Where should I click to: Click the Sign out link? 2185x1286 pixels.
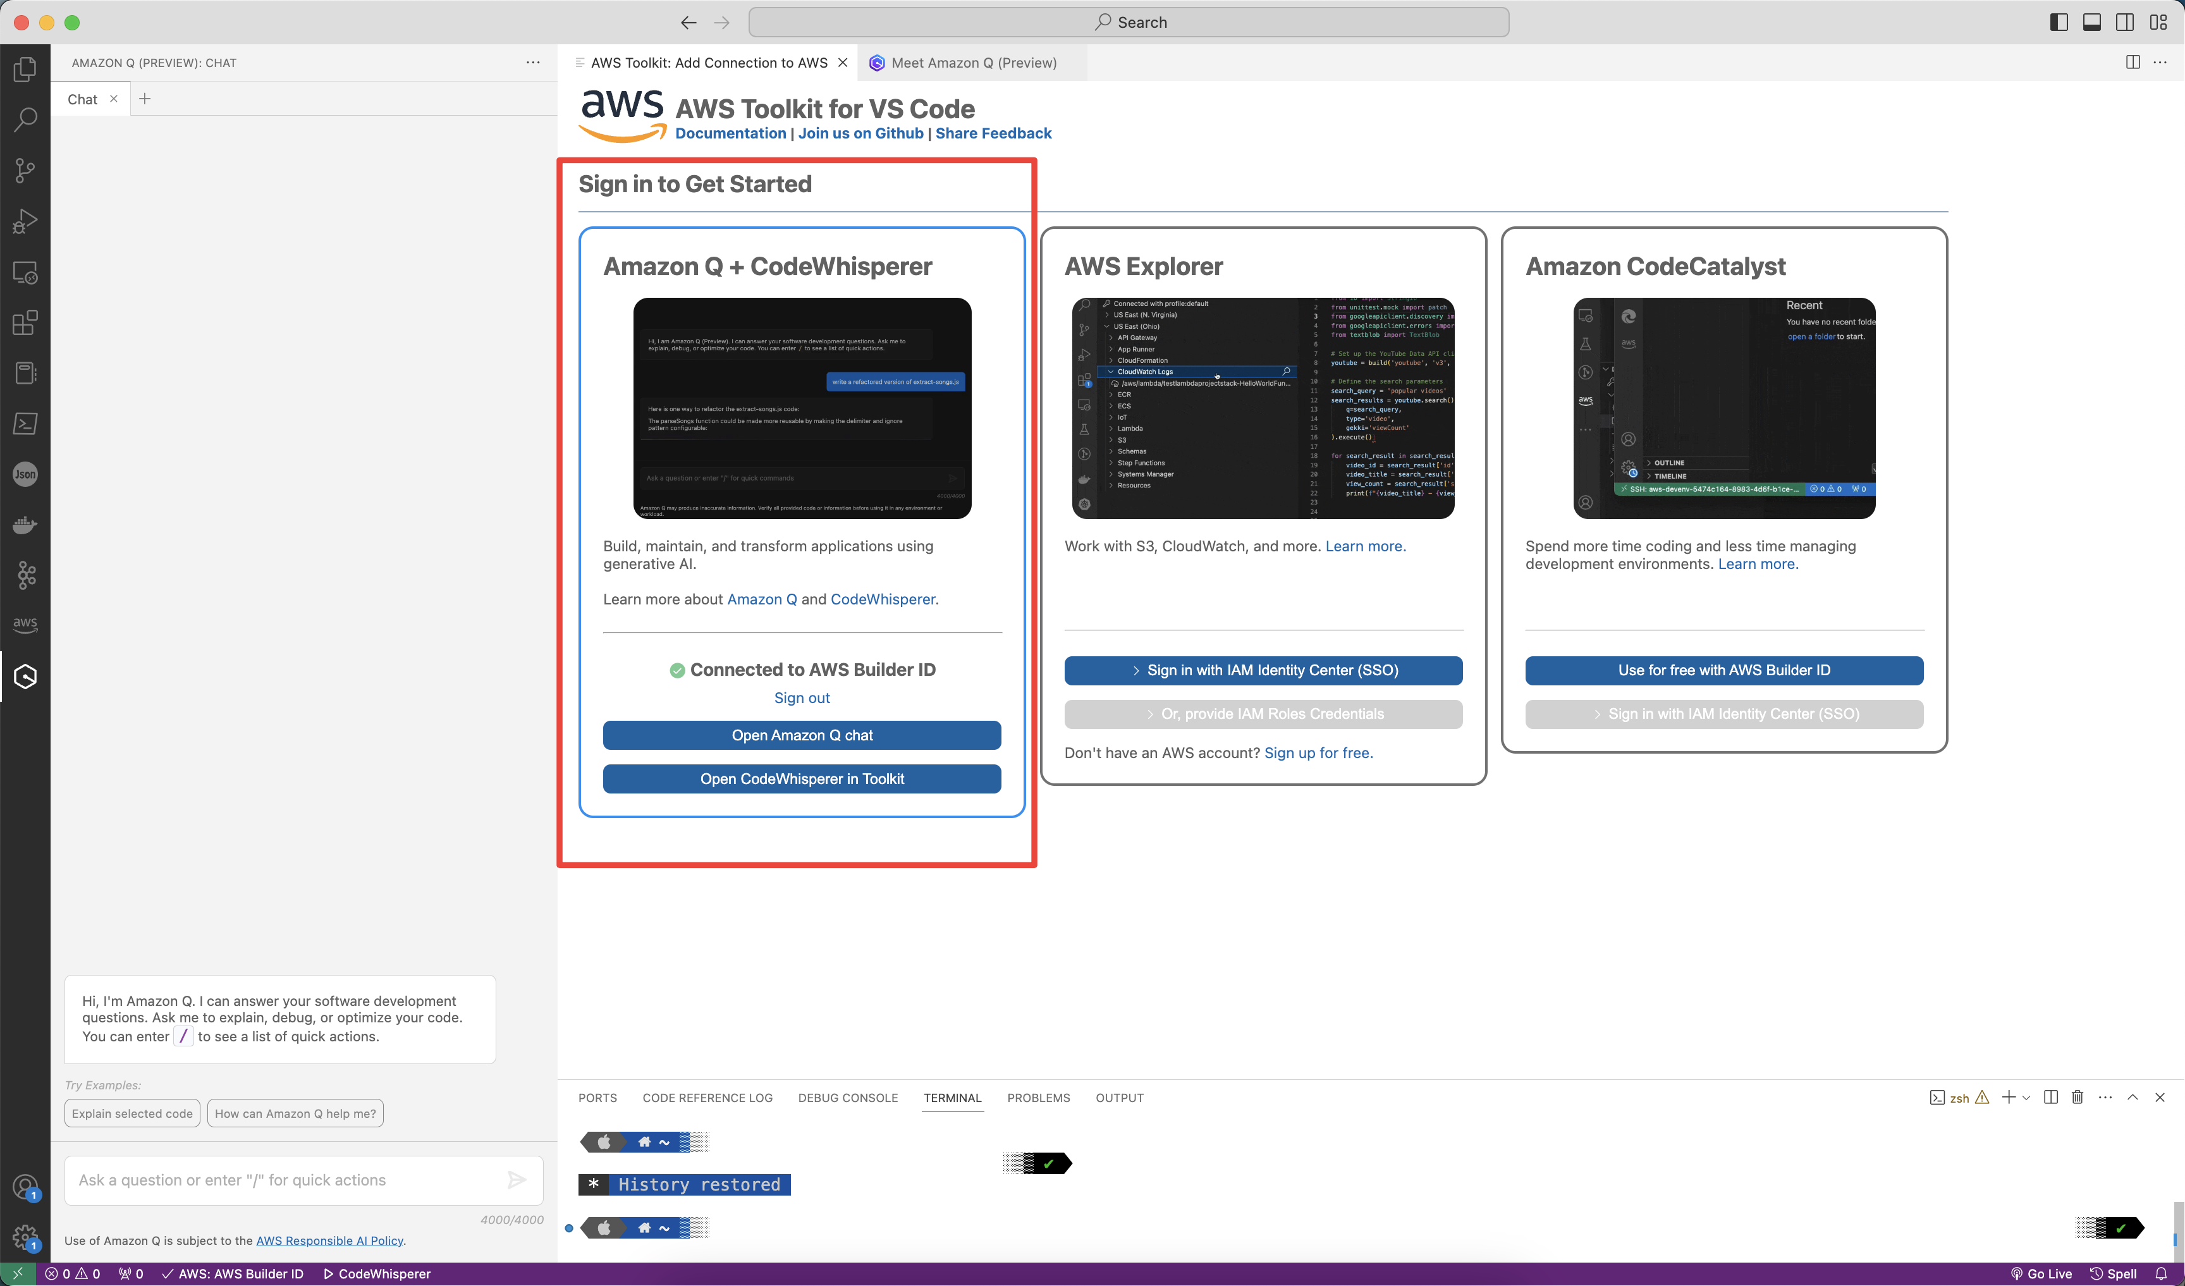point(801,698)
